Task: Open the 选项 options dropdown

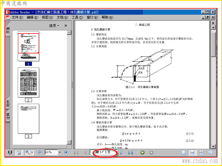Action: [54, 25]
